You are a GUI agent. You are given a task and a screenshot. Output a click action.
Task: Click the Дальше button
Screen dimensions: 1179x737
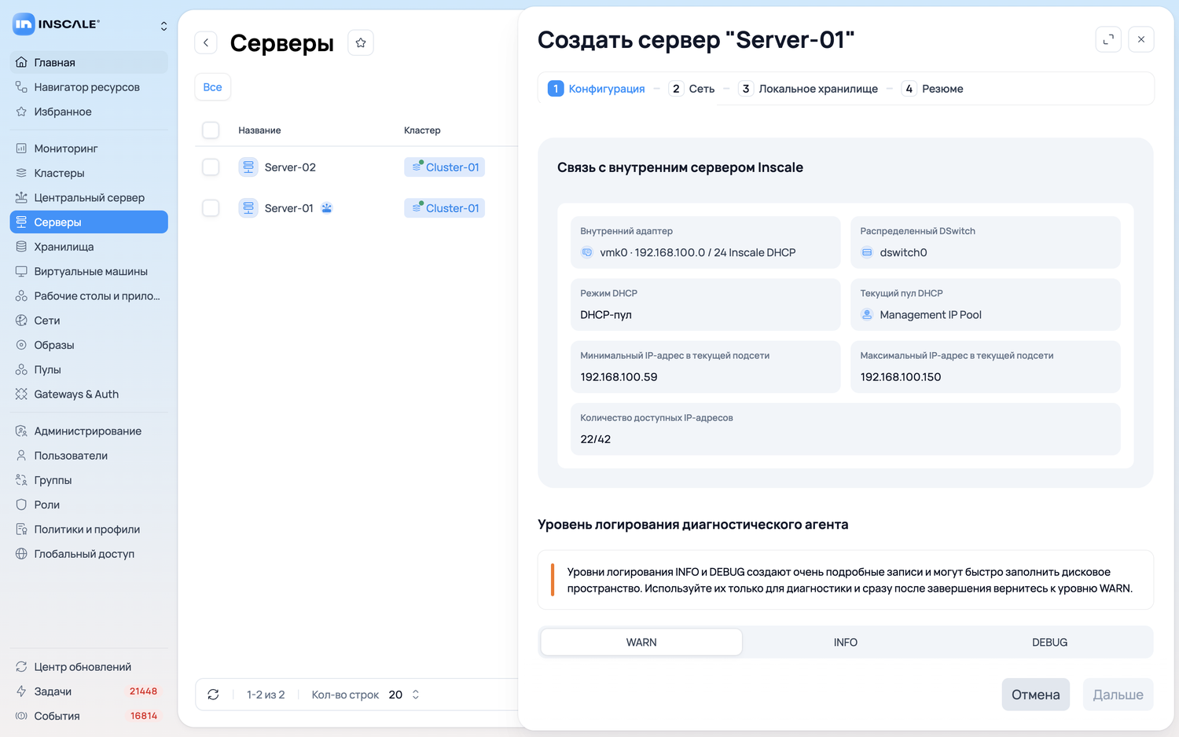(1118, 695)
